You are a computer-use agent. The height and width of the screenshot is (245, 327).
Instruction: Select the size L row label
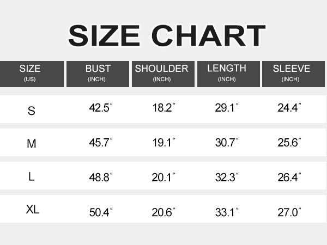pos(32,176)
